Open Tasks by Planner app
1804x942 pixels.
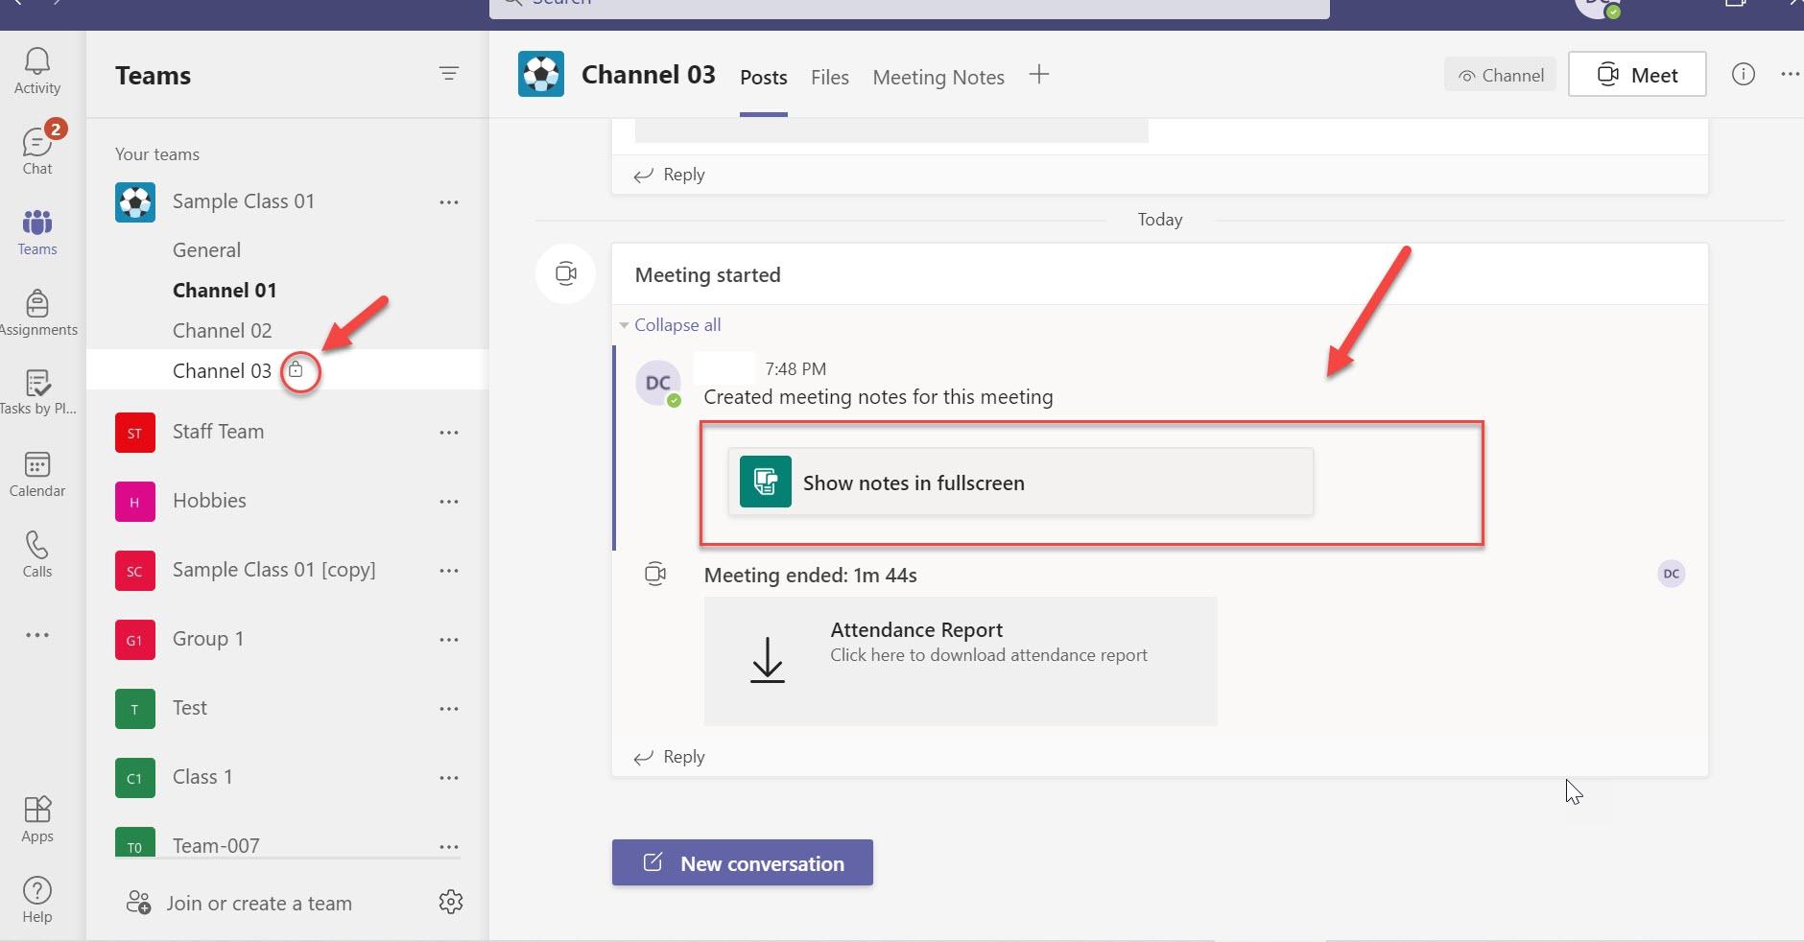click(x=37, y=393)
